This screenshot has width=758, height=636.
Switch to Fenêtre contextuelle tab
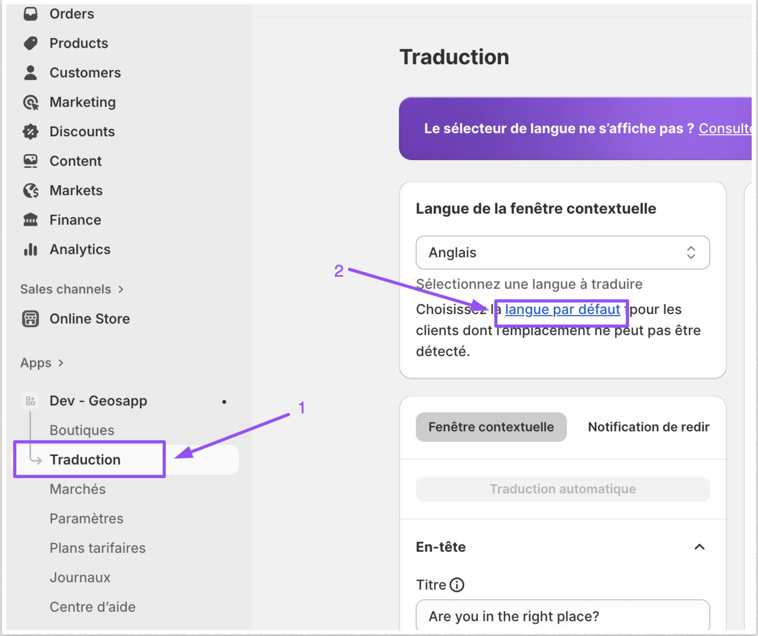click(x=491, y=427)
